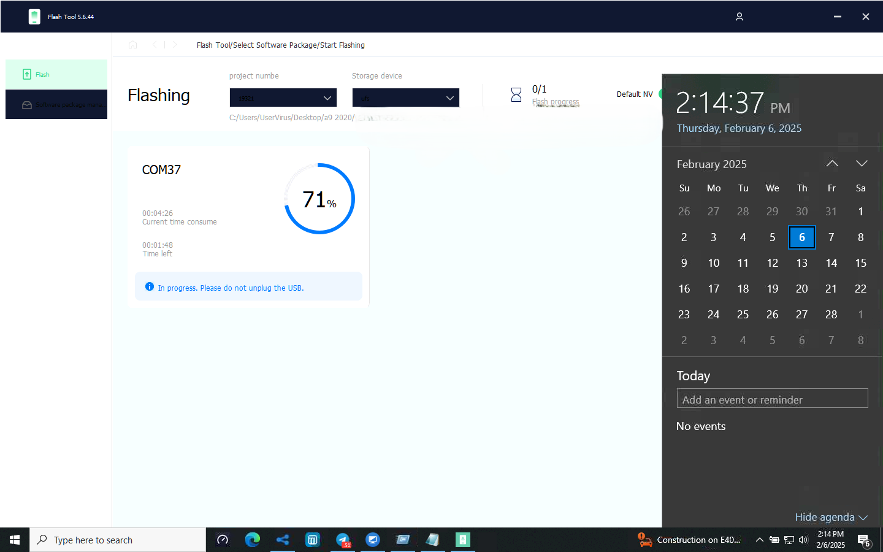Viewport: 883px width, 552px height.
Task: Open Microsoft Edge from the taskbar
Action: pos(252,540)
